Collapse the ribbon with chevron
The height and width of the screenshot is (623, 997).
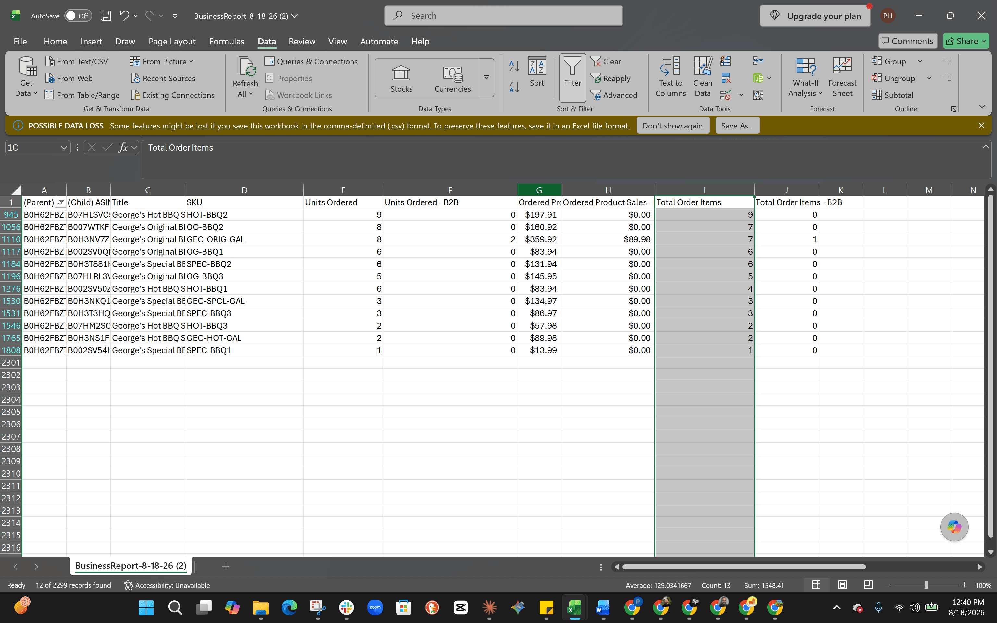coord(982,107)
